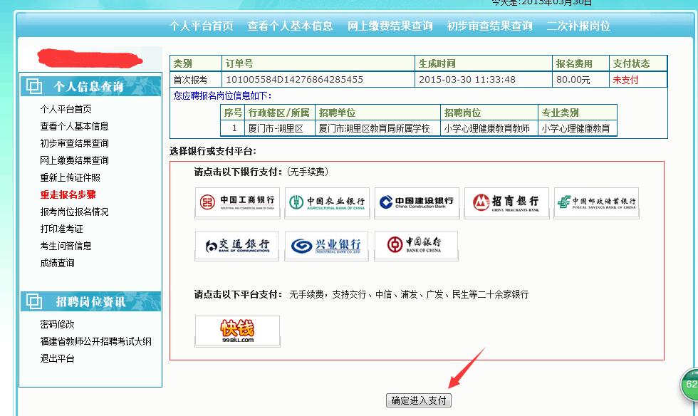Choose Postal Savings Bank of China
Image resolution: width=698 pixels, height=416 pixels.
click(596, 203)
